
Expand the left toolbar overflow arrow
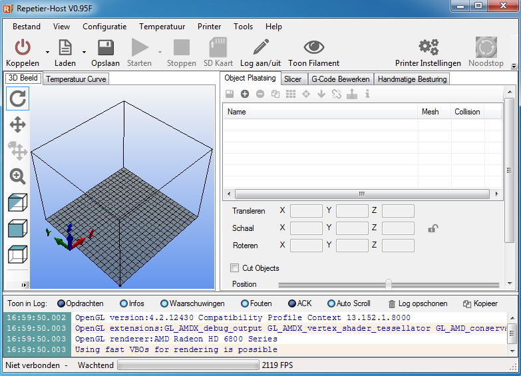tap(23, 285)
